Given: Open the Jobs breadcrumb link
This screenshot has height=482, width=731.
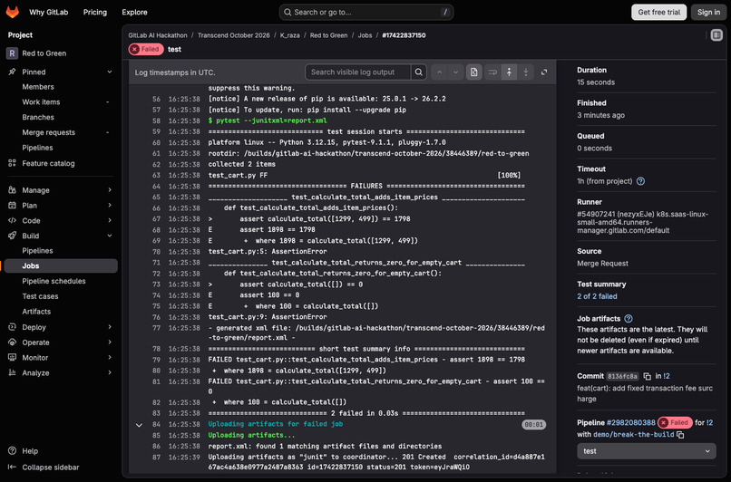Looking at the screenshot, I should 365,35.
